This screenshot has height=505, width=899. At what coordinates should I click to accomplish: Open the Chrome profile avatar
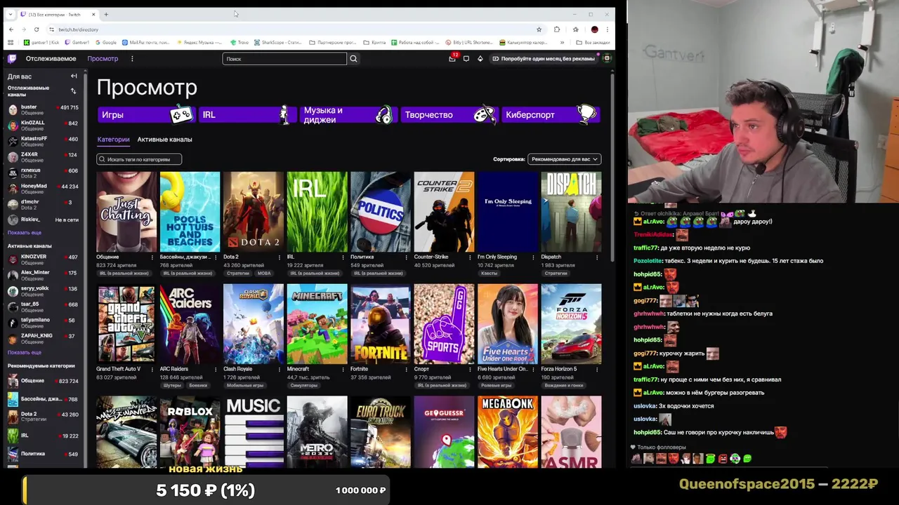click(595, 29)
